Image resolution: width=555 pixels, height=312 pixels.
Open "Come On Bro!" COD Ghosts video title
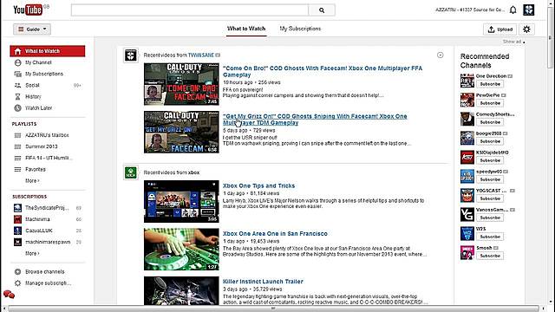pos(323,71)
